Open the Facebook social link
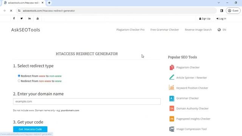Image resolution: width=242 pixels, height=136 pixels. 14,19
